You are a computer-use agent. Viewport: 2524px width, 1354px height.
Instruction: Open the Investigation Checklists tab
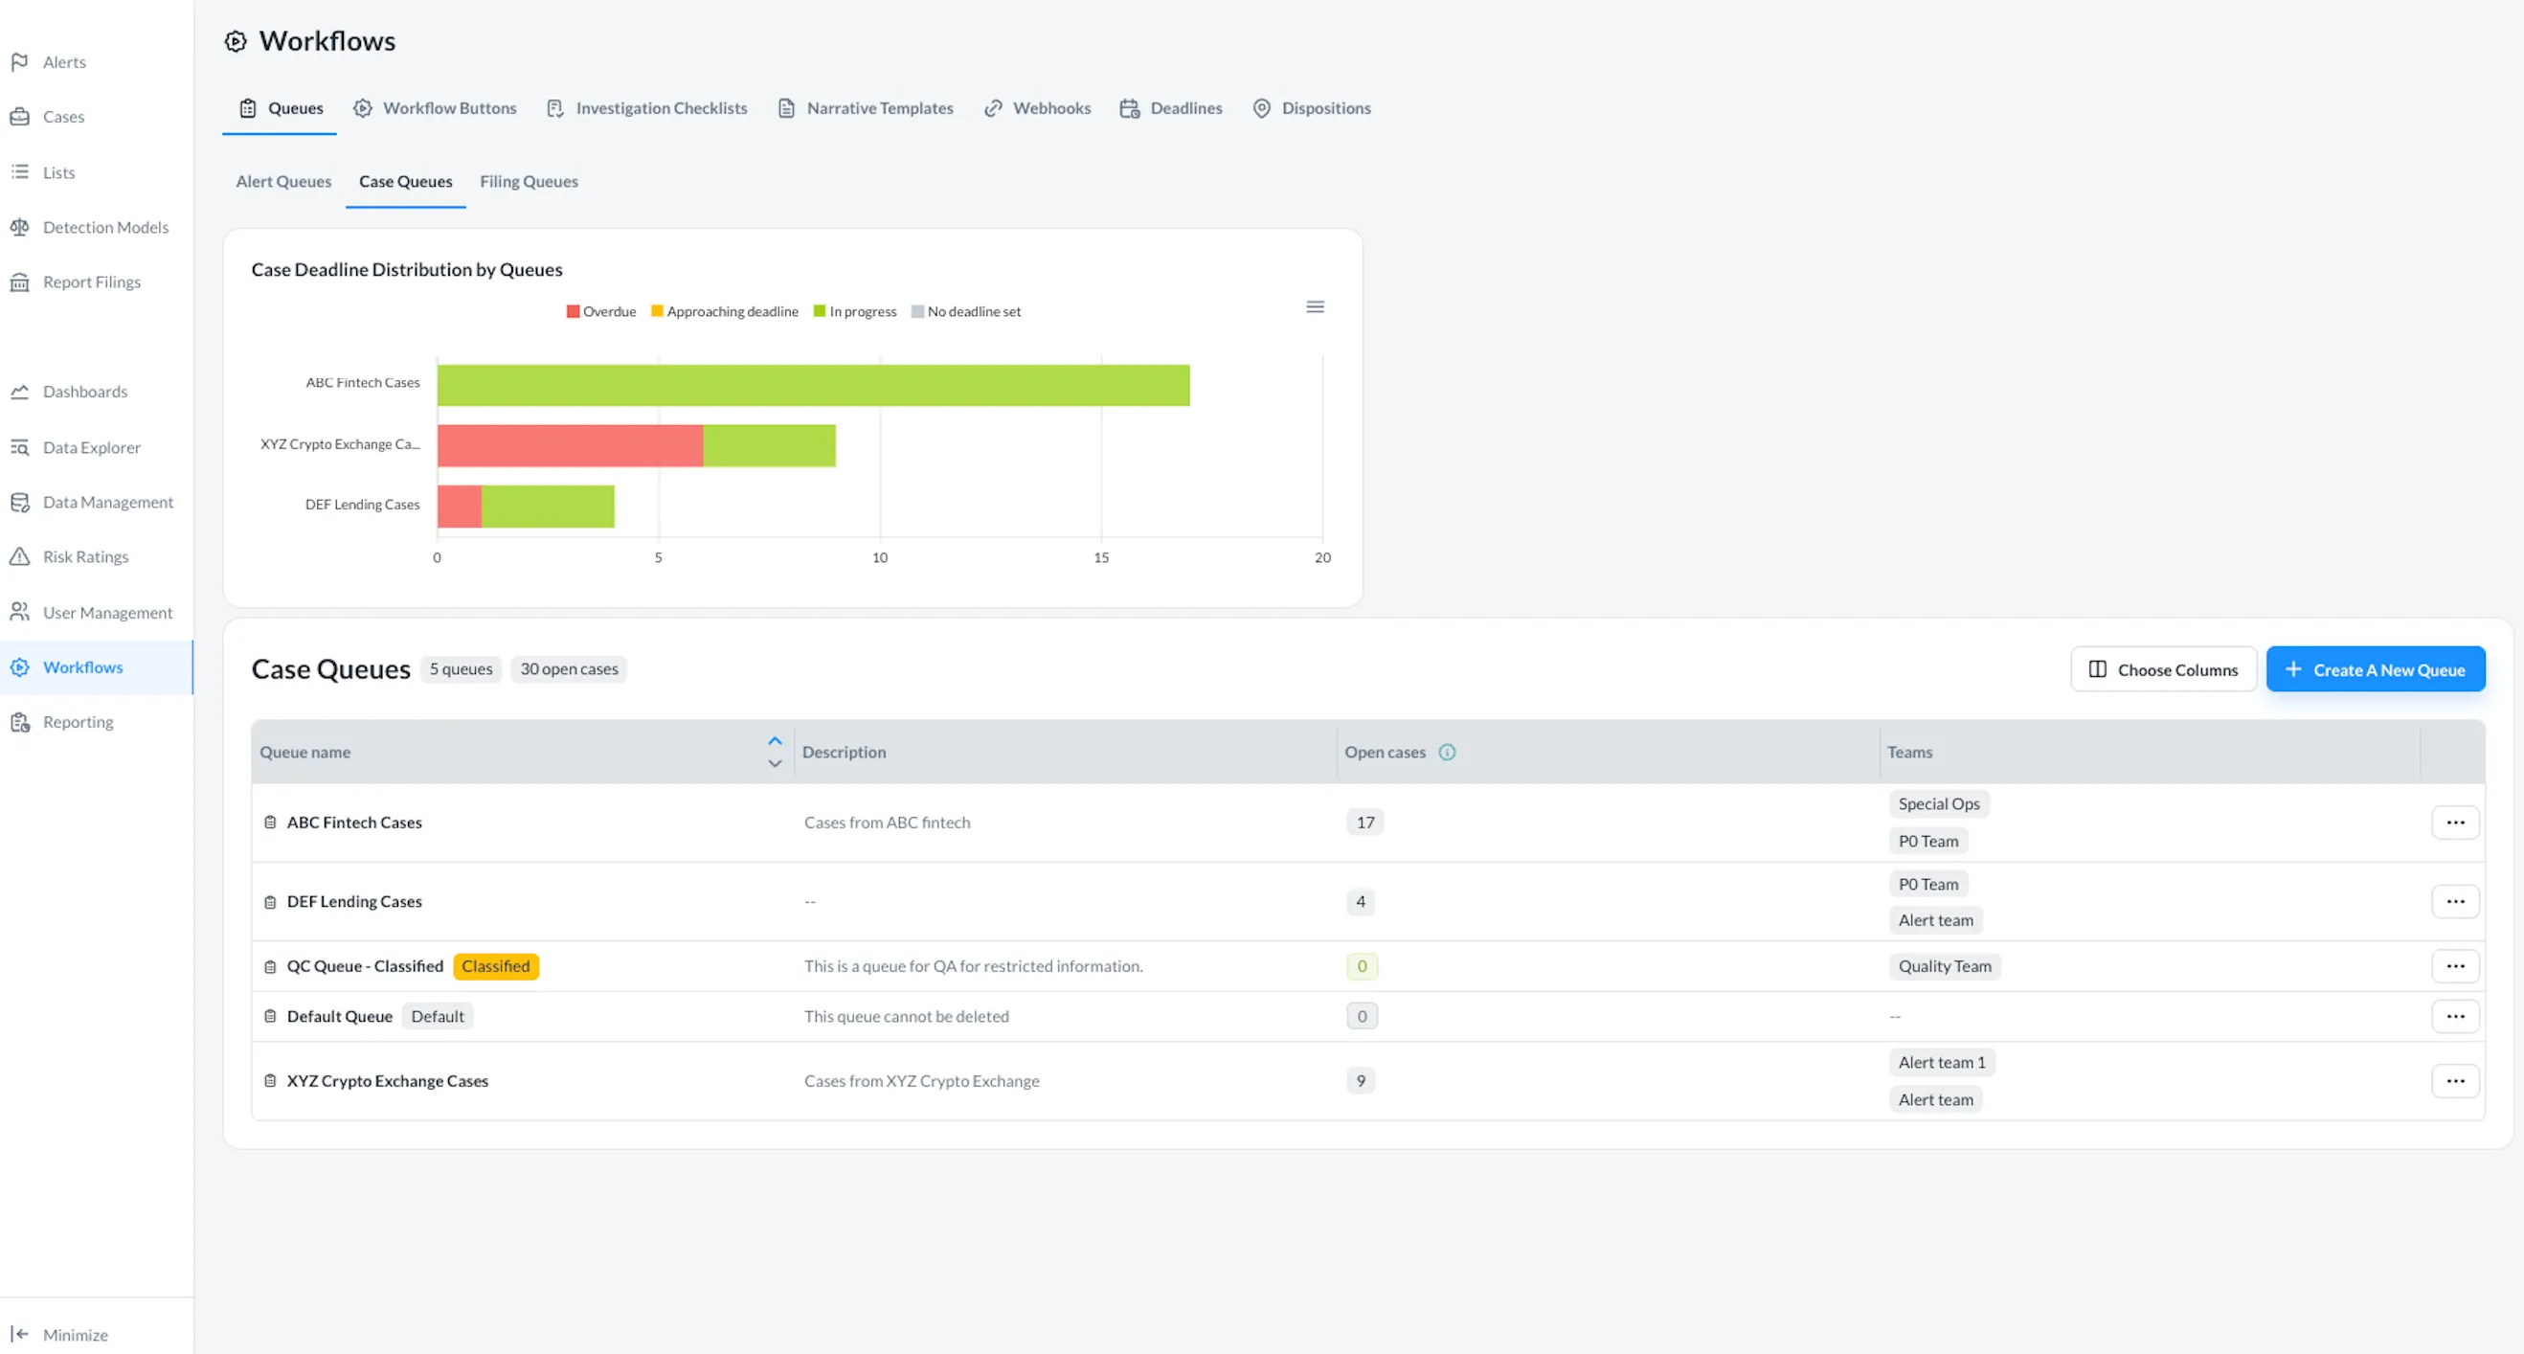point(646,108)
